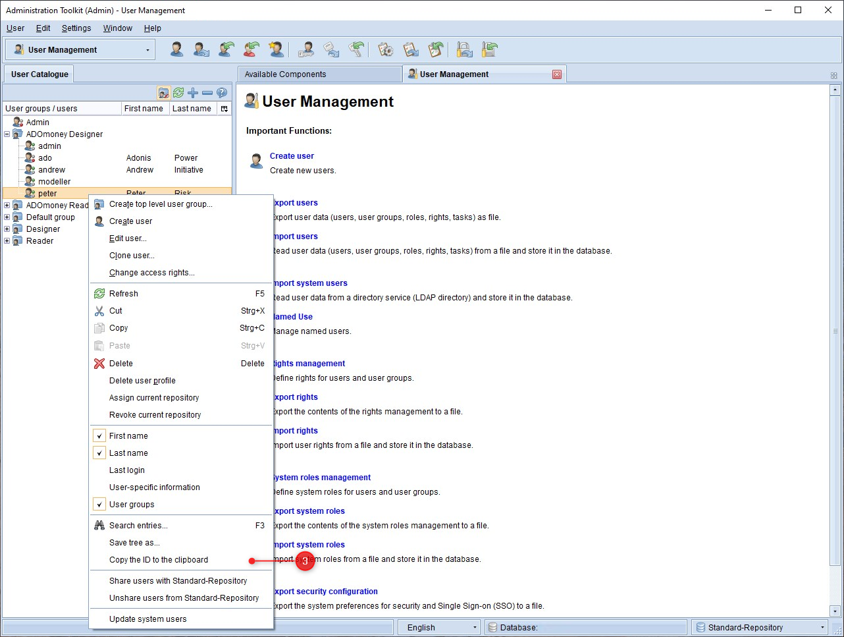Expand the Designer group node
The height and width of the screenshot is (637, 844).
(7, 229)
